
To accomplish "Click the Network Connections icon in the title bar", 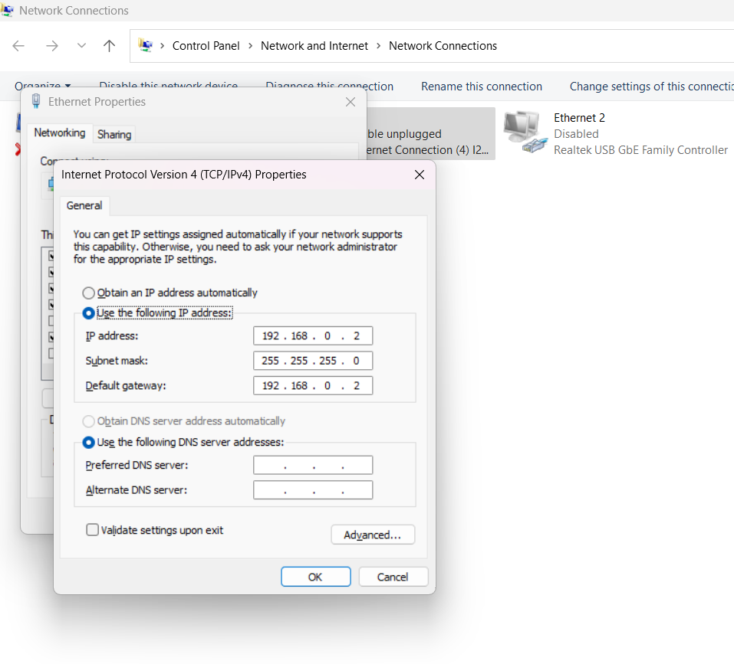I will pyautogui.click(x=9, y=10).
